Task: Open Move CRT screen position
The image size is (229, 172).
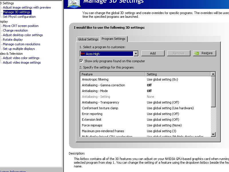Action: coord(21,26)
